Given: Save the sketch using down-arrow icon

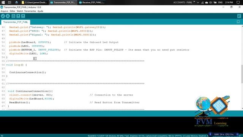Looking at the screenshot, I should tap(23, 16).
